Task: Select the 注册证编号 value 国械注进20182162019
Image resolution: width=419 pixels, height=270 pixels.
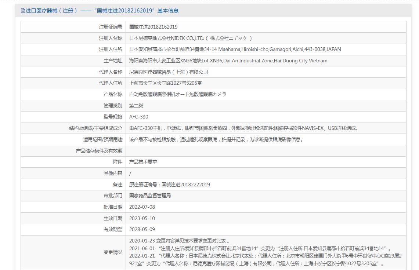Action: (153, 27)
